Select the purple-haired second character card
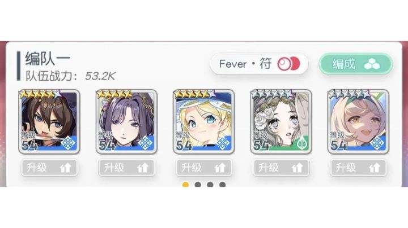Image resolution: width=408 pixels, height=228 pixels. tap(126, 121)
